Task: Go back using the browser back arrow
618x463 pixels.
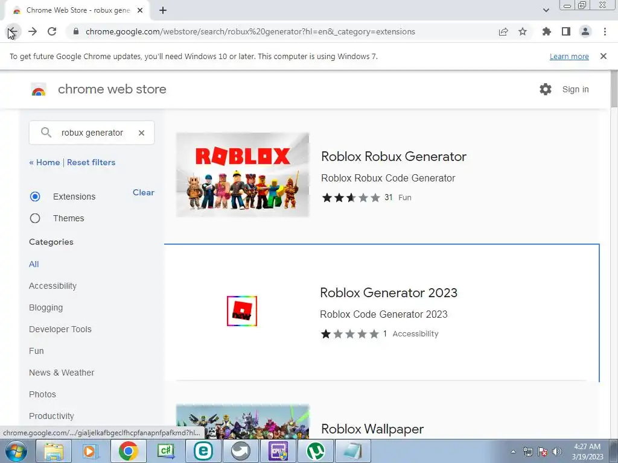Action: tap(13, 31)
